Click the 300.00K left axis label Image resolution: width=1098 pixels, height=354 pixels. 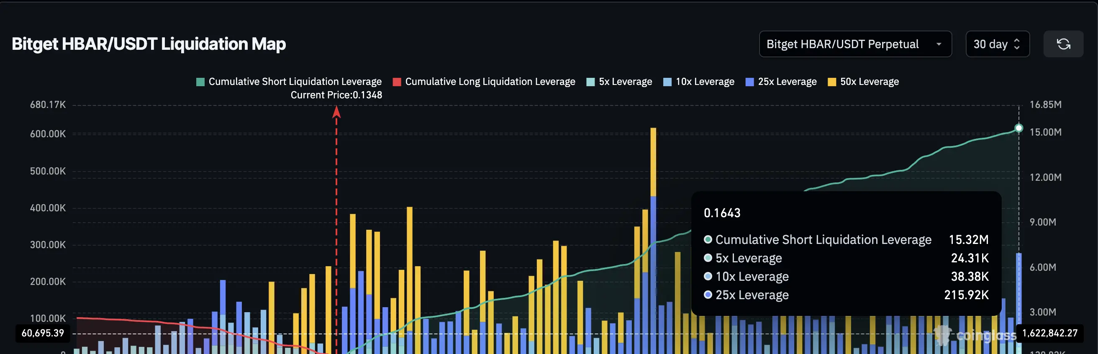click(48, 245)
